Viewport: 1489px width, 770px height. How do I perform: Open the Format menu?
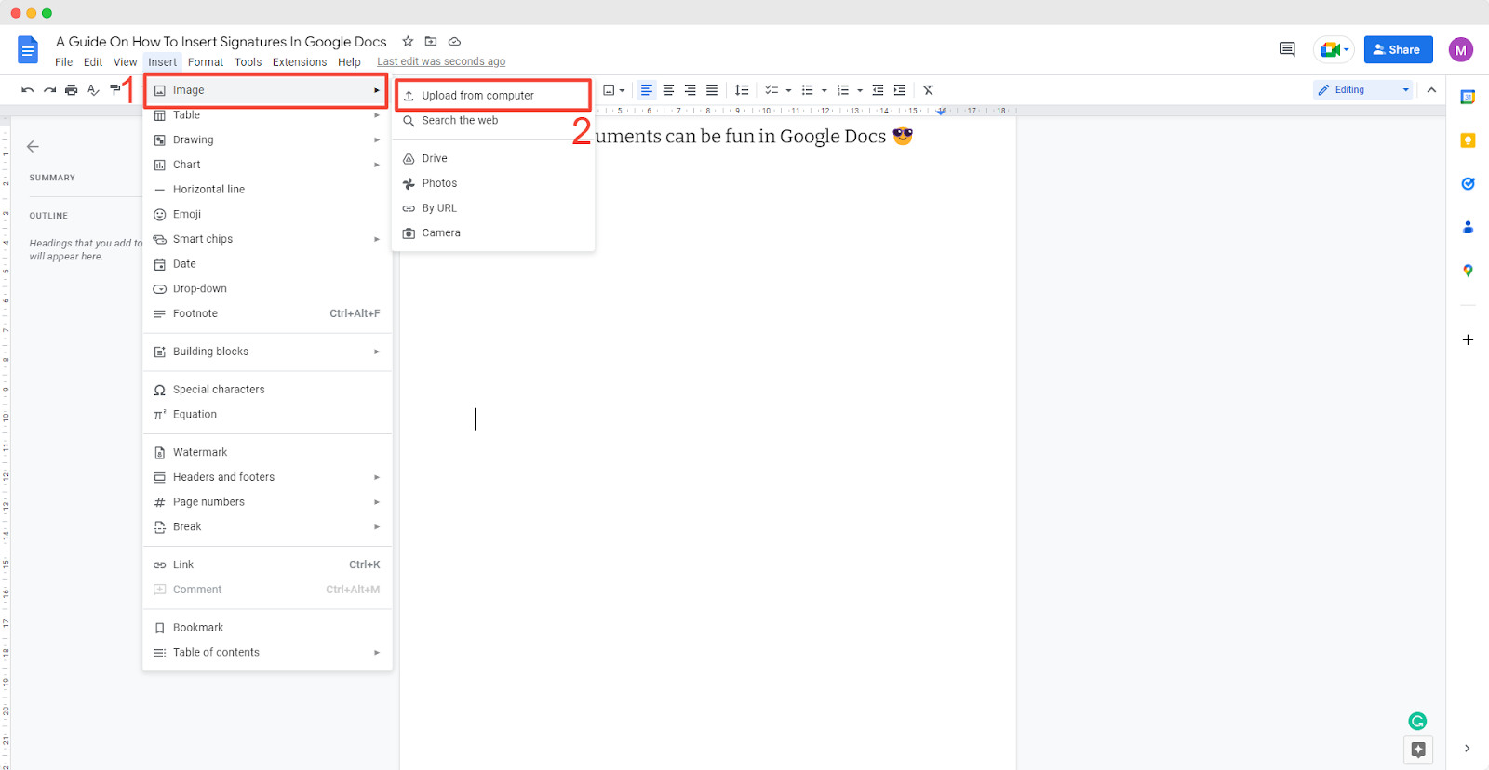click(x=206, y=62)
